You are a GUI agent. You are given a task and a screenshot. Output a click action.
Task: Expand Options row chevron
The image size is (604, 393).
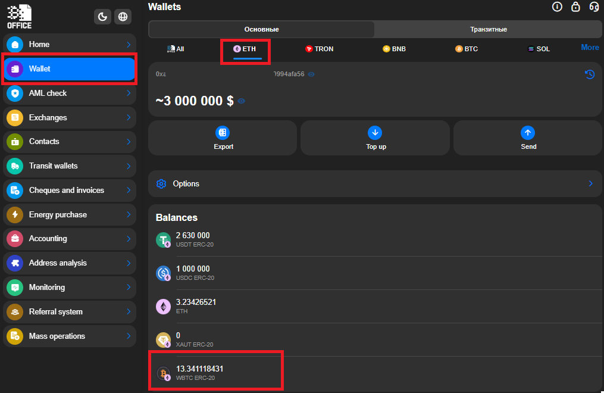point(590,184)
